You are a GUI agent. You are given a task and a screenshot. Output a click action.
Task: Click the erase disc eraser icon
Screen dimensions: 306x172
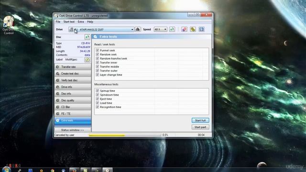point(184,29)
